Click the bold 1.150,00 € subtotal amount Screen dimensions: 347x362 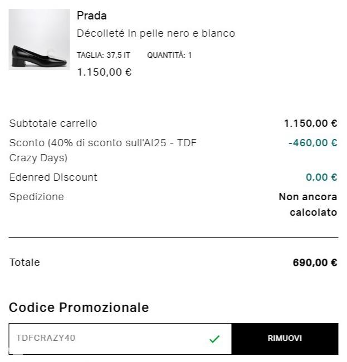coord(310,123)
